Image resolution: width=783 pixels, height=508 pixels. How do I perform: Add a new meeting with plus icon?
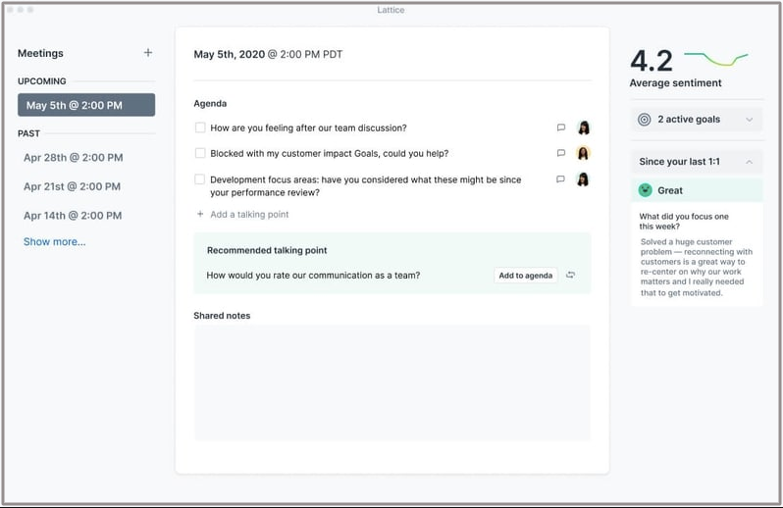[148, 53]
